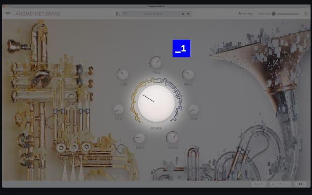The image size is (312, 195).
Task: Click the Time macro knob
Action: point(156,63)
